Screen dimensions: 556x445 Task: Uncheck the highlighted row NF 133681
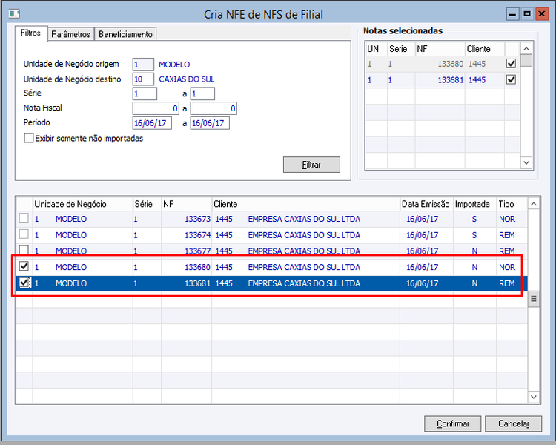(24, 283)
